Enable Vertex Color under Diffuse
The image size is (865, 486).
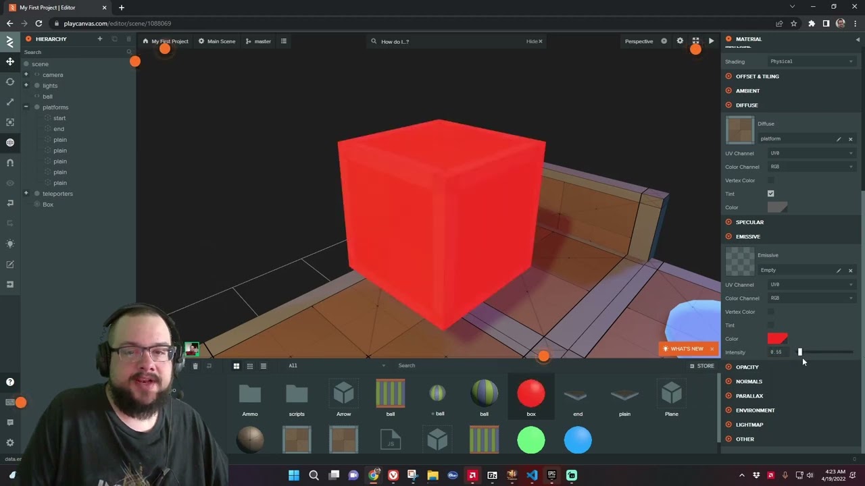[770, 180]
